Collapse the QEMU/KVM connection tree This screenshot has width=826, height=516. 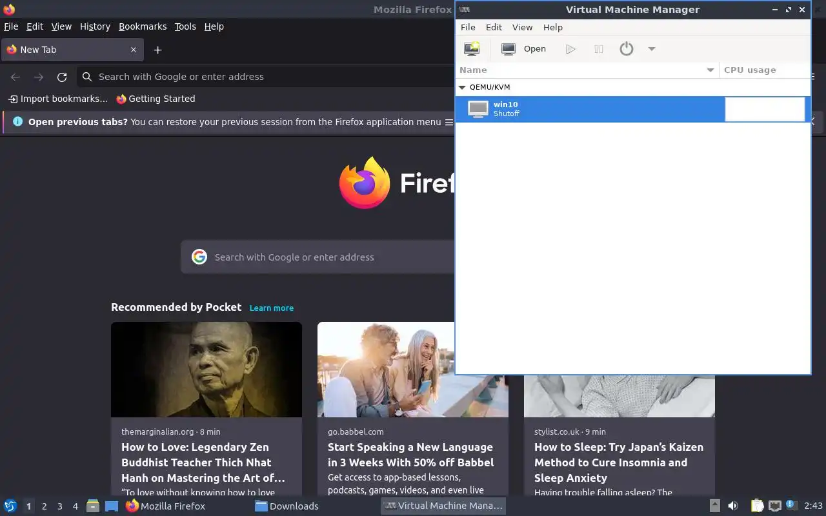pyautogui.click(x=462, y=87)
